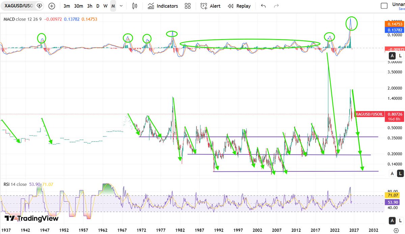Toggle log scale L in RSI pane

[x=400, y=221]
